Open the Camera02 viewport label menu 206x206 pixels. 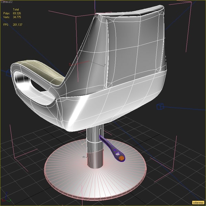coord(7,2)
